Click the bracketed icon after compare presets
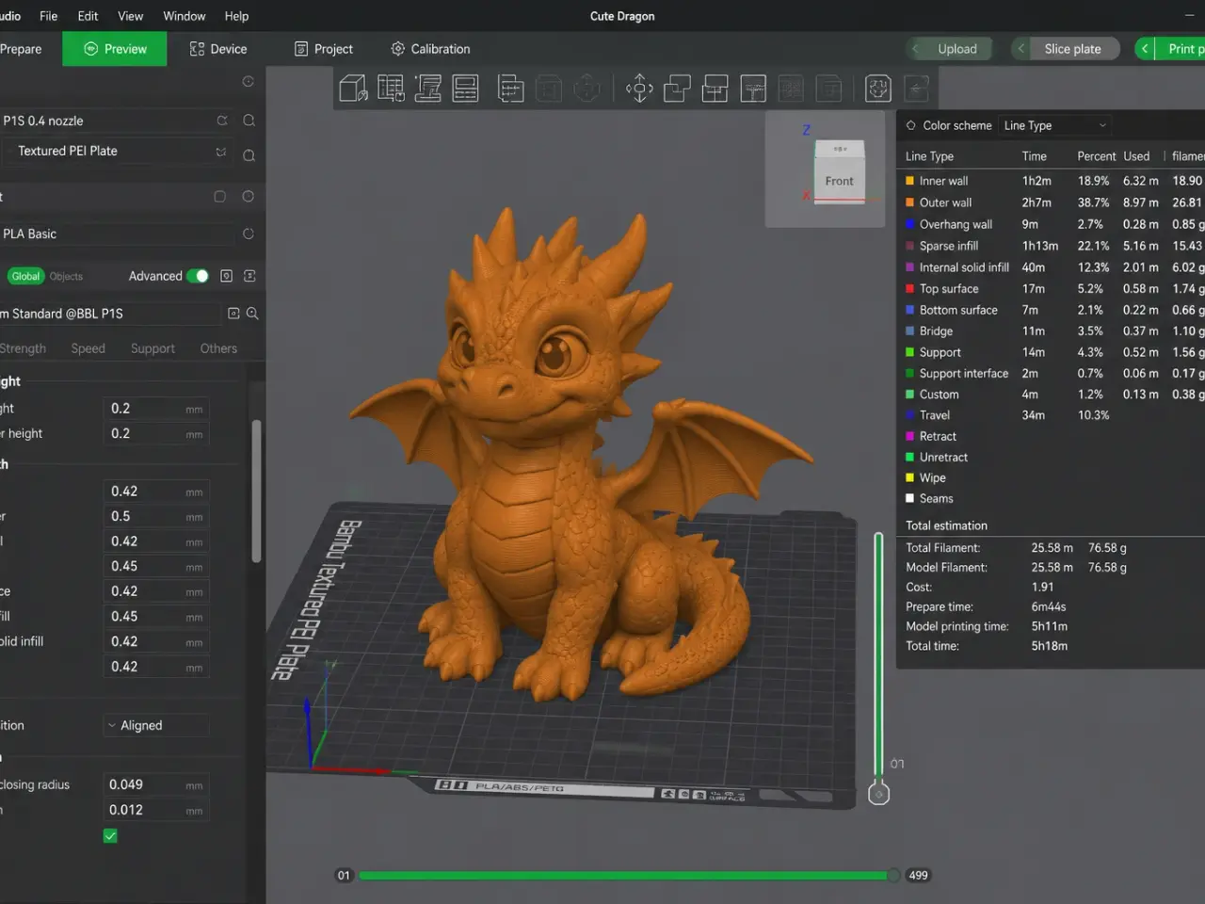Screen dimensions: 1205x904 pos(249,276)
